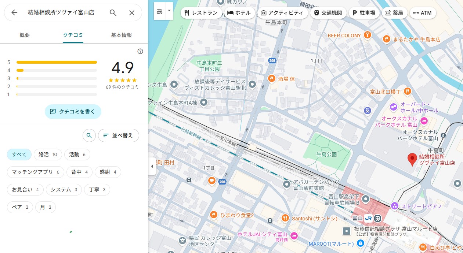Search reviews with the magnifier button
The height and width of the screenshot is (253, 463).
[x=89, y=135]
